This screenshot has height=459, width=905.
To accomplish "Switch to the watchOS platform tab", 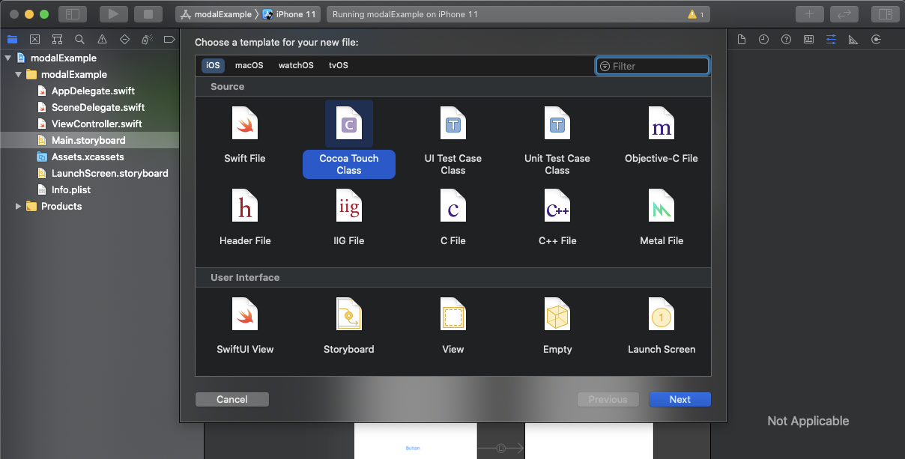I will pos(296,65).
